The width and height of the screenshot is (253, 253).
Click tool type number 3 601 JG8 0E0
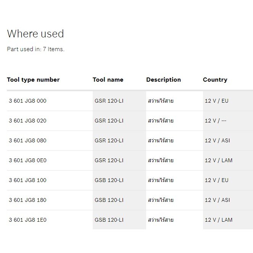[27, 161]
